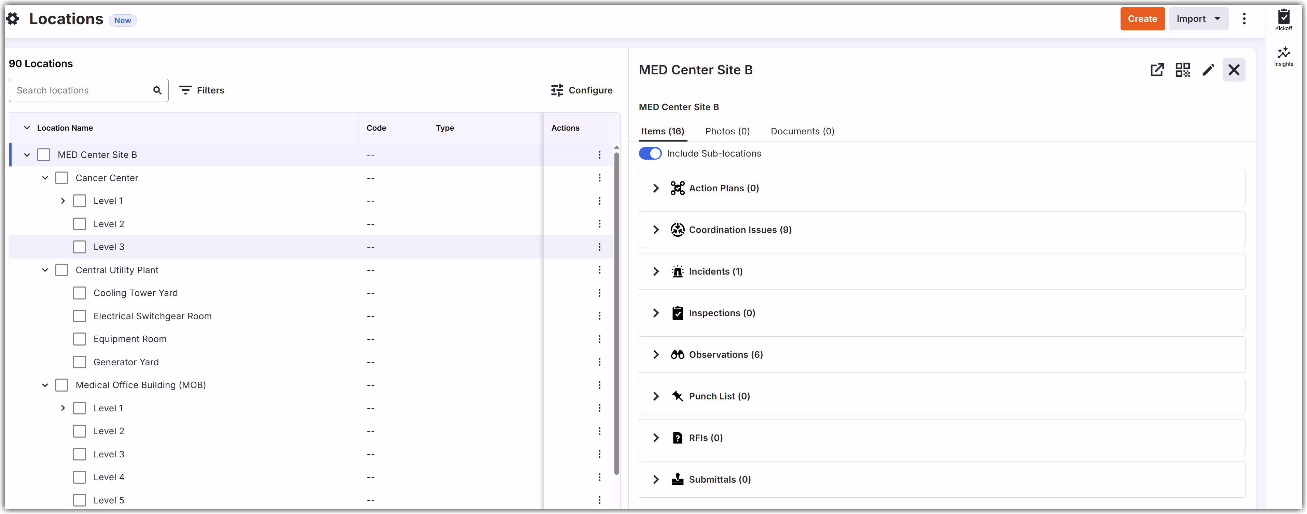Click the New badge beside Locations

pyautogui.click(x=122, y=20)
